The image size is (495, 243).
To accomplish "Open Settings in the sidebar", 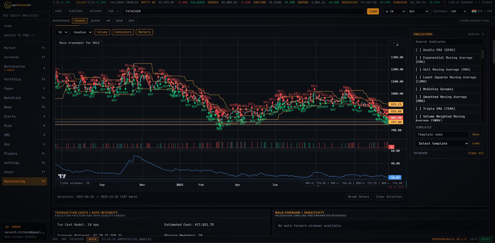I will (25, 163).
